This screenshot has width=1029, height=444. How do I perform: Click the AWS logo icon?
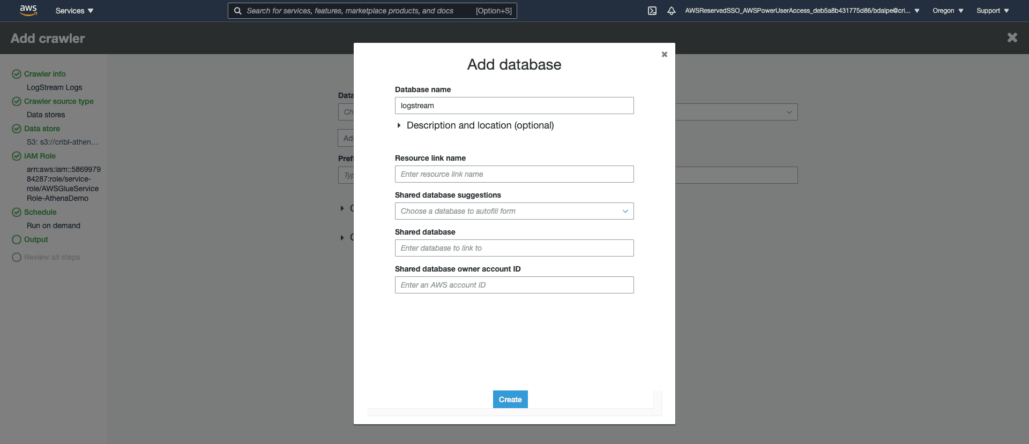point(28,10)
